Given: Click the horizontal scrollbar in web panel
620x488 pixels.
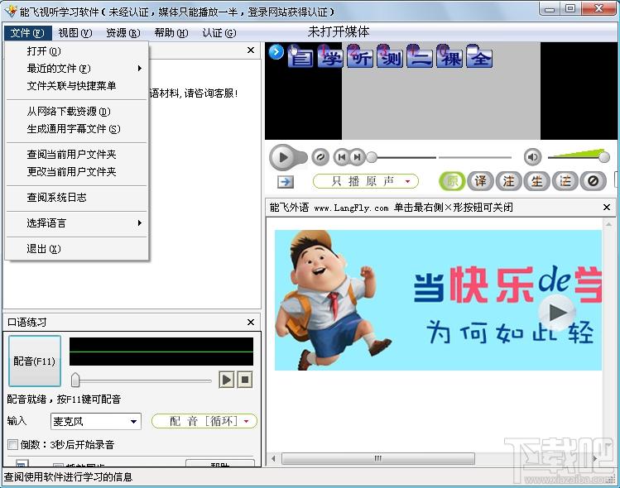Looking at the screenshot, I should pyautogui.click(x=378, y=458).
